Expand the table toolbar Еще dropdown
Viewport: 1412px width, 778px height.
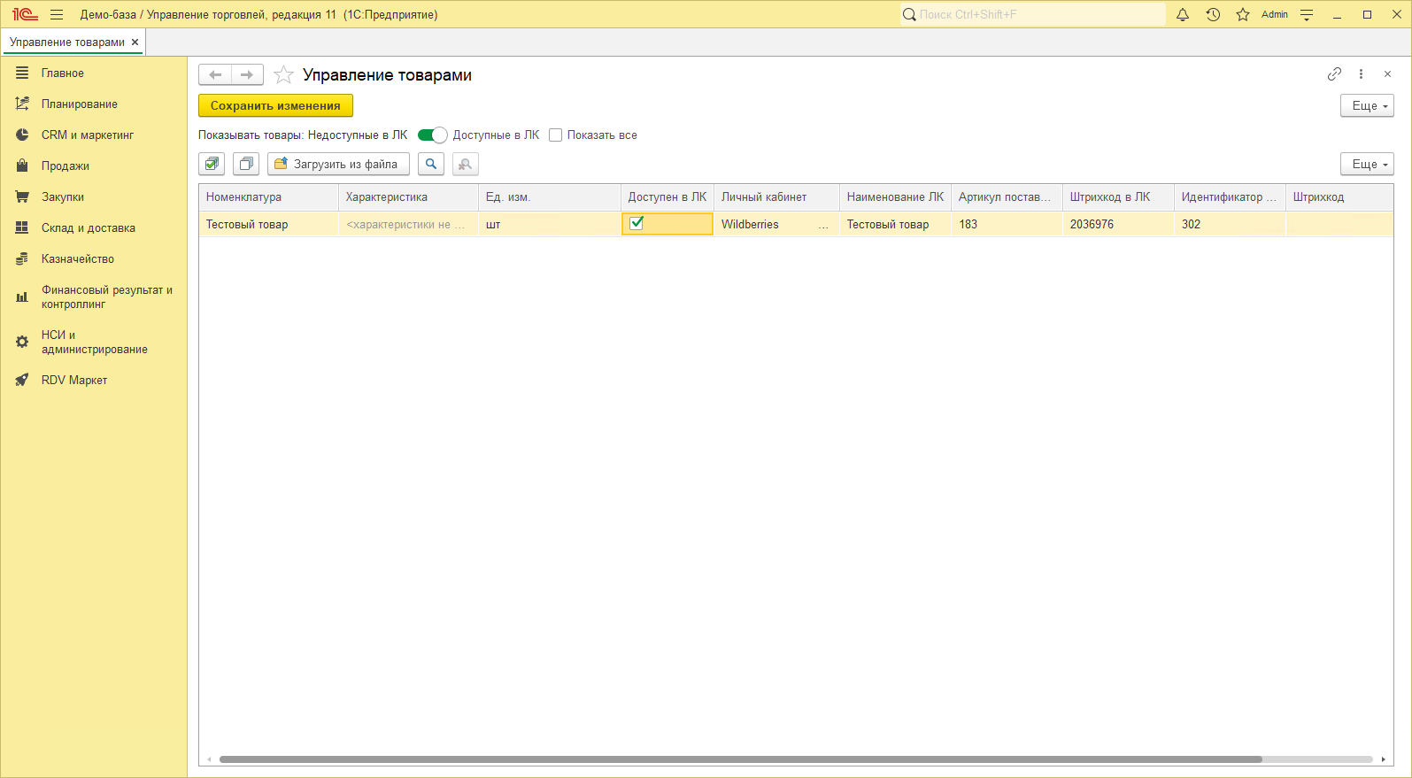pyautogui.click(x=1367, y=164)
